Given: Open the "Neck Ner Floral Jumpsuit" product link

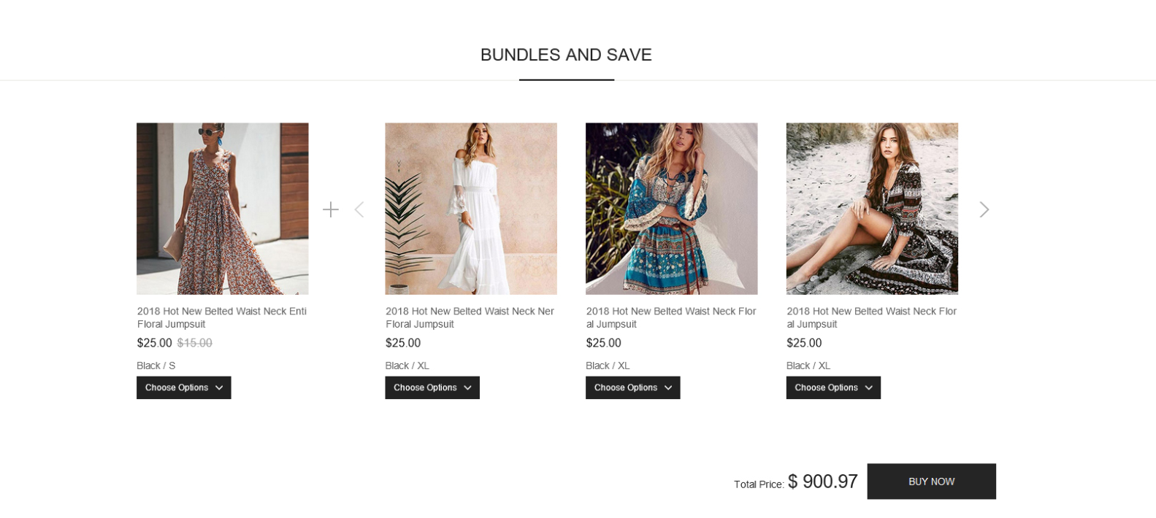Looking at the screenshot, I should point(470,317).
